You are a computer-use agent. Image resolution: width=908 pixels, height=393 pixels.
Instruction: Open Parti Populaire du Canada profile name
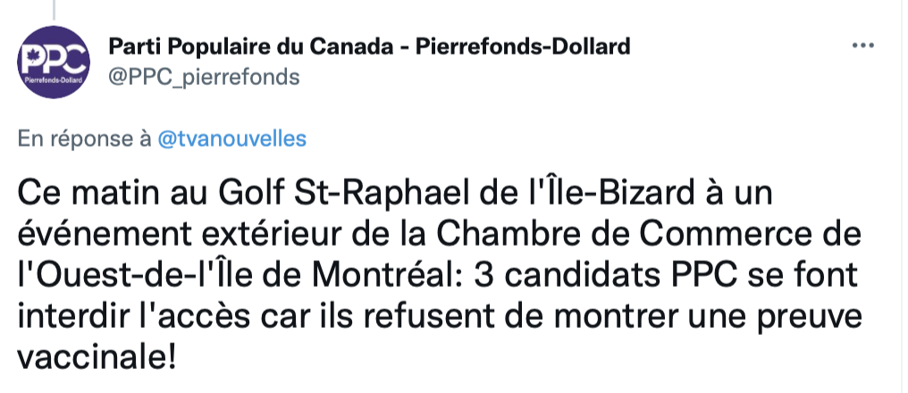(369, 46)
